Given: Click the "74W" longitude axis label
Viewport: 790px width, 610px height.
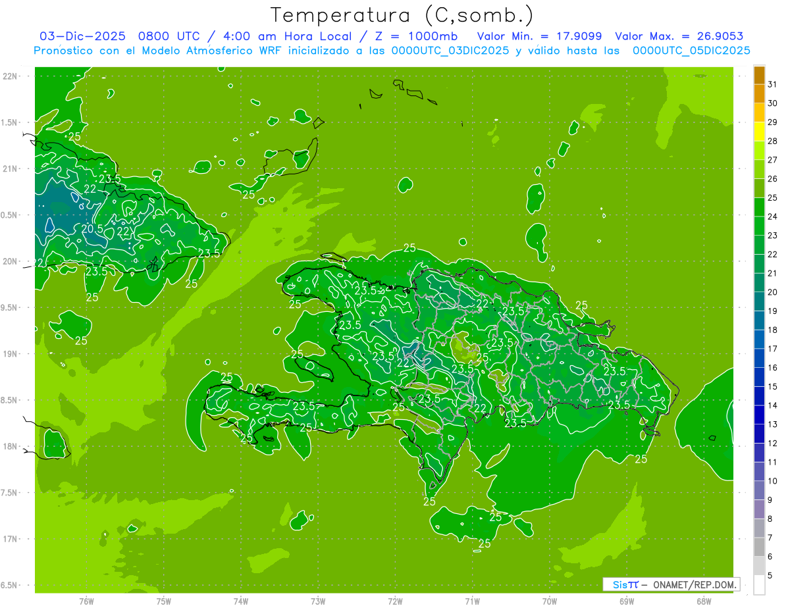Looking at the screenshot, I should 241,602.
